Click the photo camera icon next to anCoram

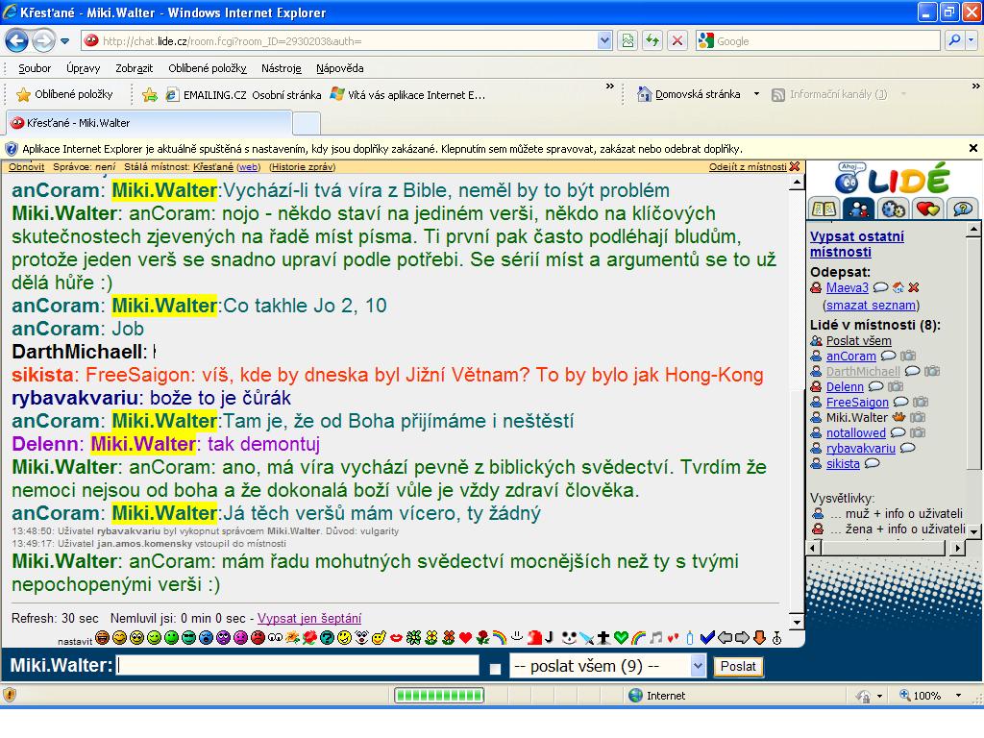908,356
